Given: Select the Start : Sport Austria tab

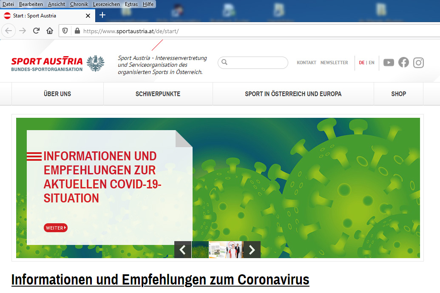Looking at the screenshot, I should 48,16.
